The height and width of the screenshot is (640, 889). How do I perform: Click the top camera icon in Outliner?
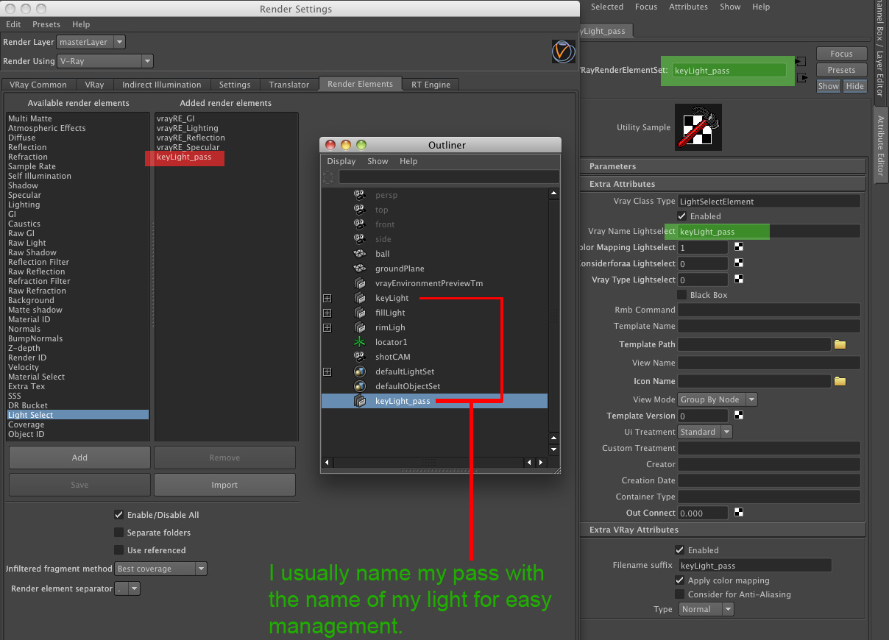360,210
